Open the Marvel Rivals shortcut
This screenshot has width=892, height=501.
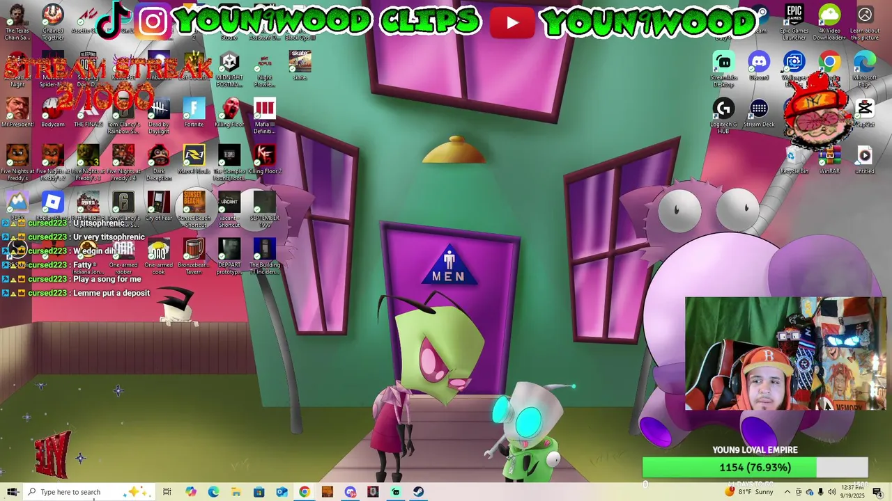click(x=194, y=159)
